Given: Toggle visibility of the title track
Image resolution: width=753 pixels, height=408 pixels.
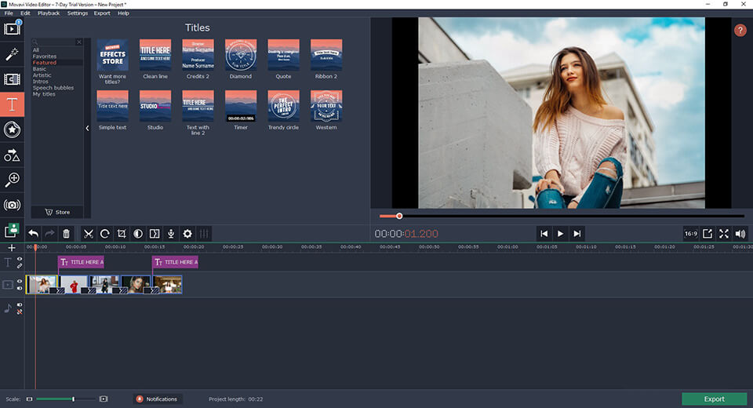Looking at the screenshot, I should [20, 259].
